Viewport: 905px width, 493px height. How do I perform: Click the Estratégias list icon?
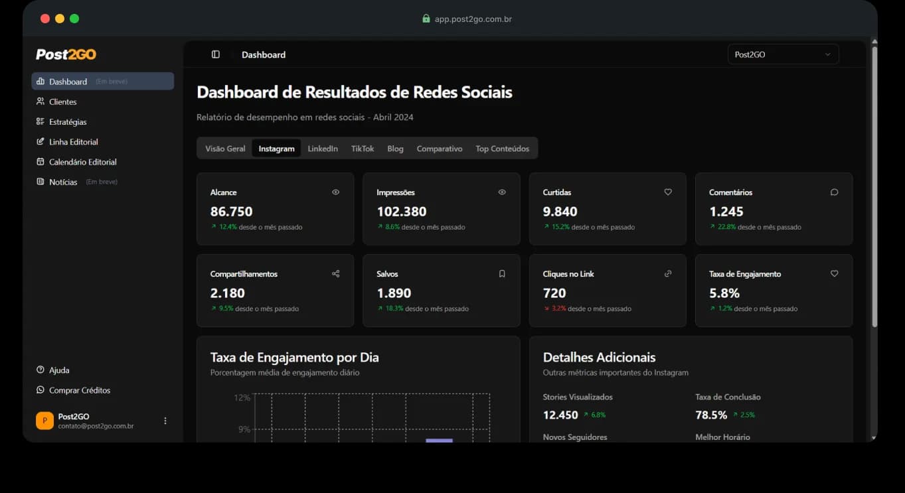click(41, 121)
